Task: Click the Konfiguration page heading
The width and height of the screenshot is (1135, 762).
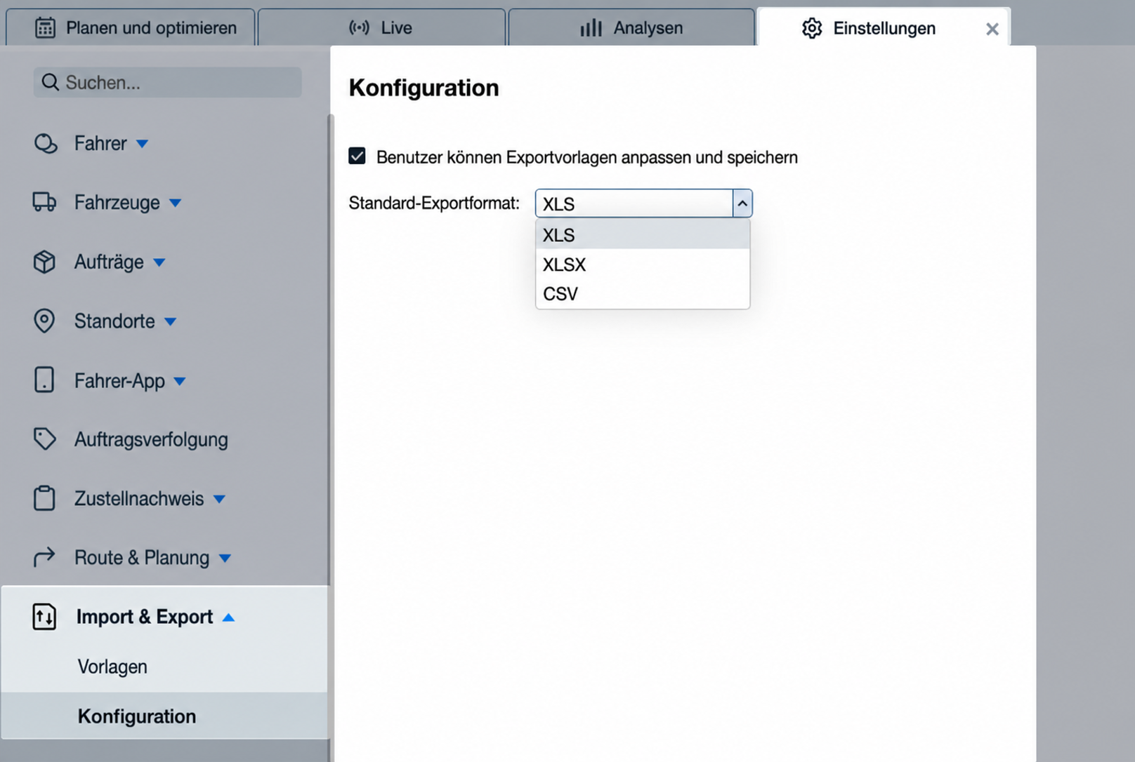Action: tap(424, 88)
